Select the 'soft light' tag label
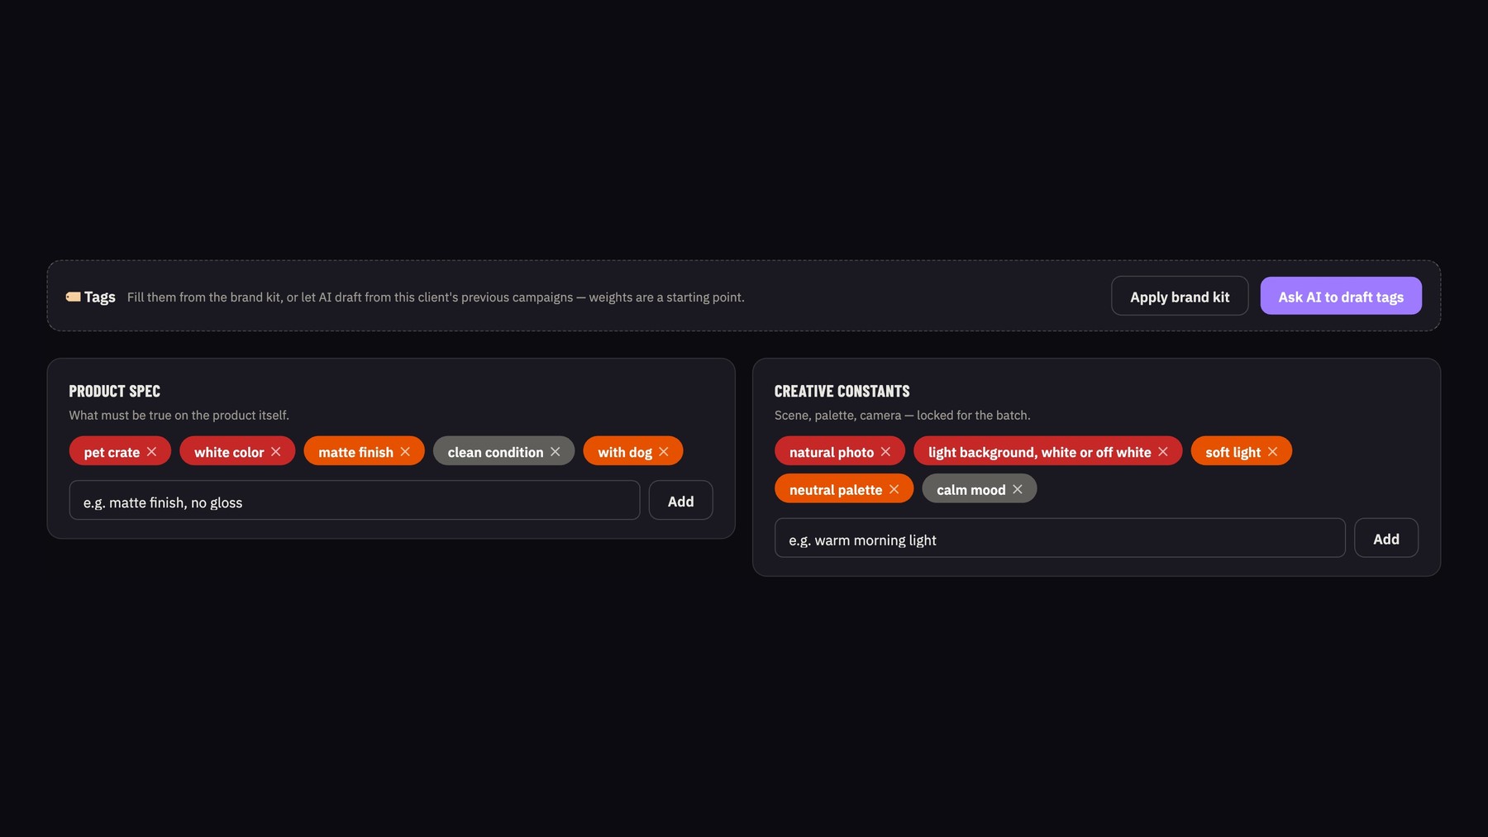1488x837 pixels. 1233,452
